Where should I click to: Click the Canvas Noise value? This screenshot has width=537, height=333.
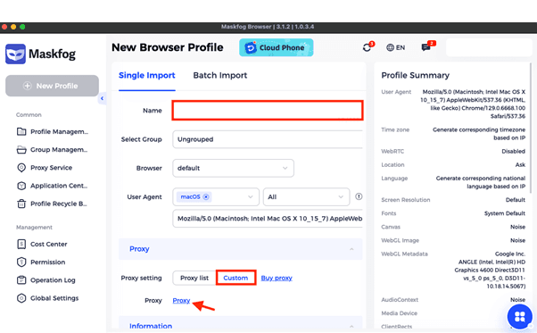pos(517,227)
